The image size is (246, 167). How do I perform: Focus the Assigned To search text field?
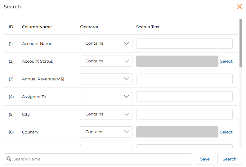tap(184, 97)
